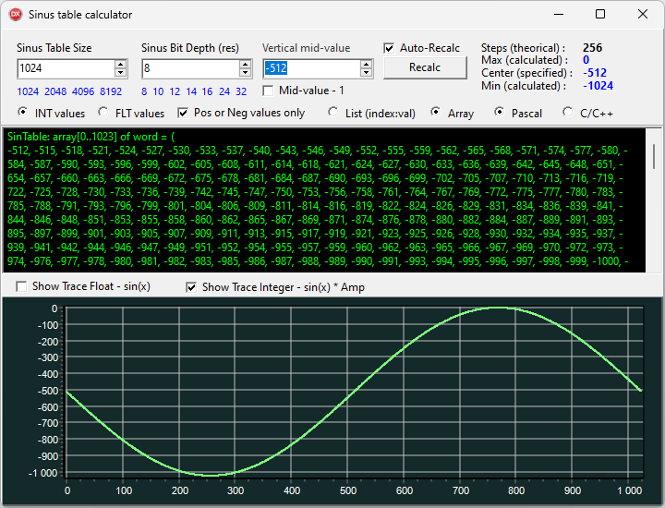The width and height of the screenshot is (665, 508).
Task: Focus the Vertical mid-value field
Action: coord(312,68)
